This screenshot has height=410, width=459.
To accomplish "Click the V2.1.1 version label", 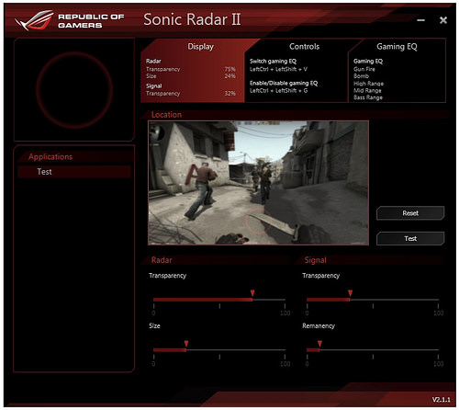I will pos(441,400).
